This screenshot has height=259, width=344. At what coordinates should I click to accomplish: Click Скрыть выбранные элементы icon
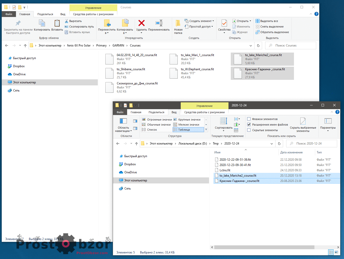pyautogui.click(x=303, y=121)
